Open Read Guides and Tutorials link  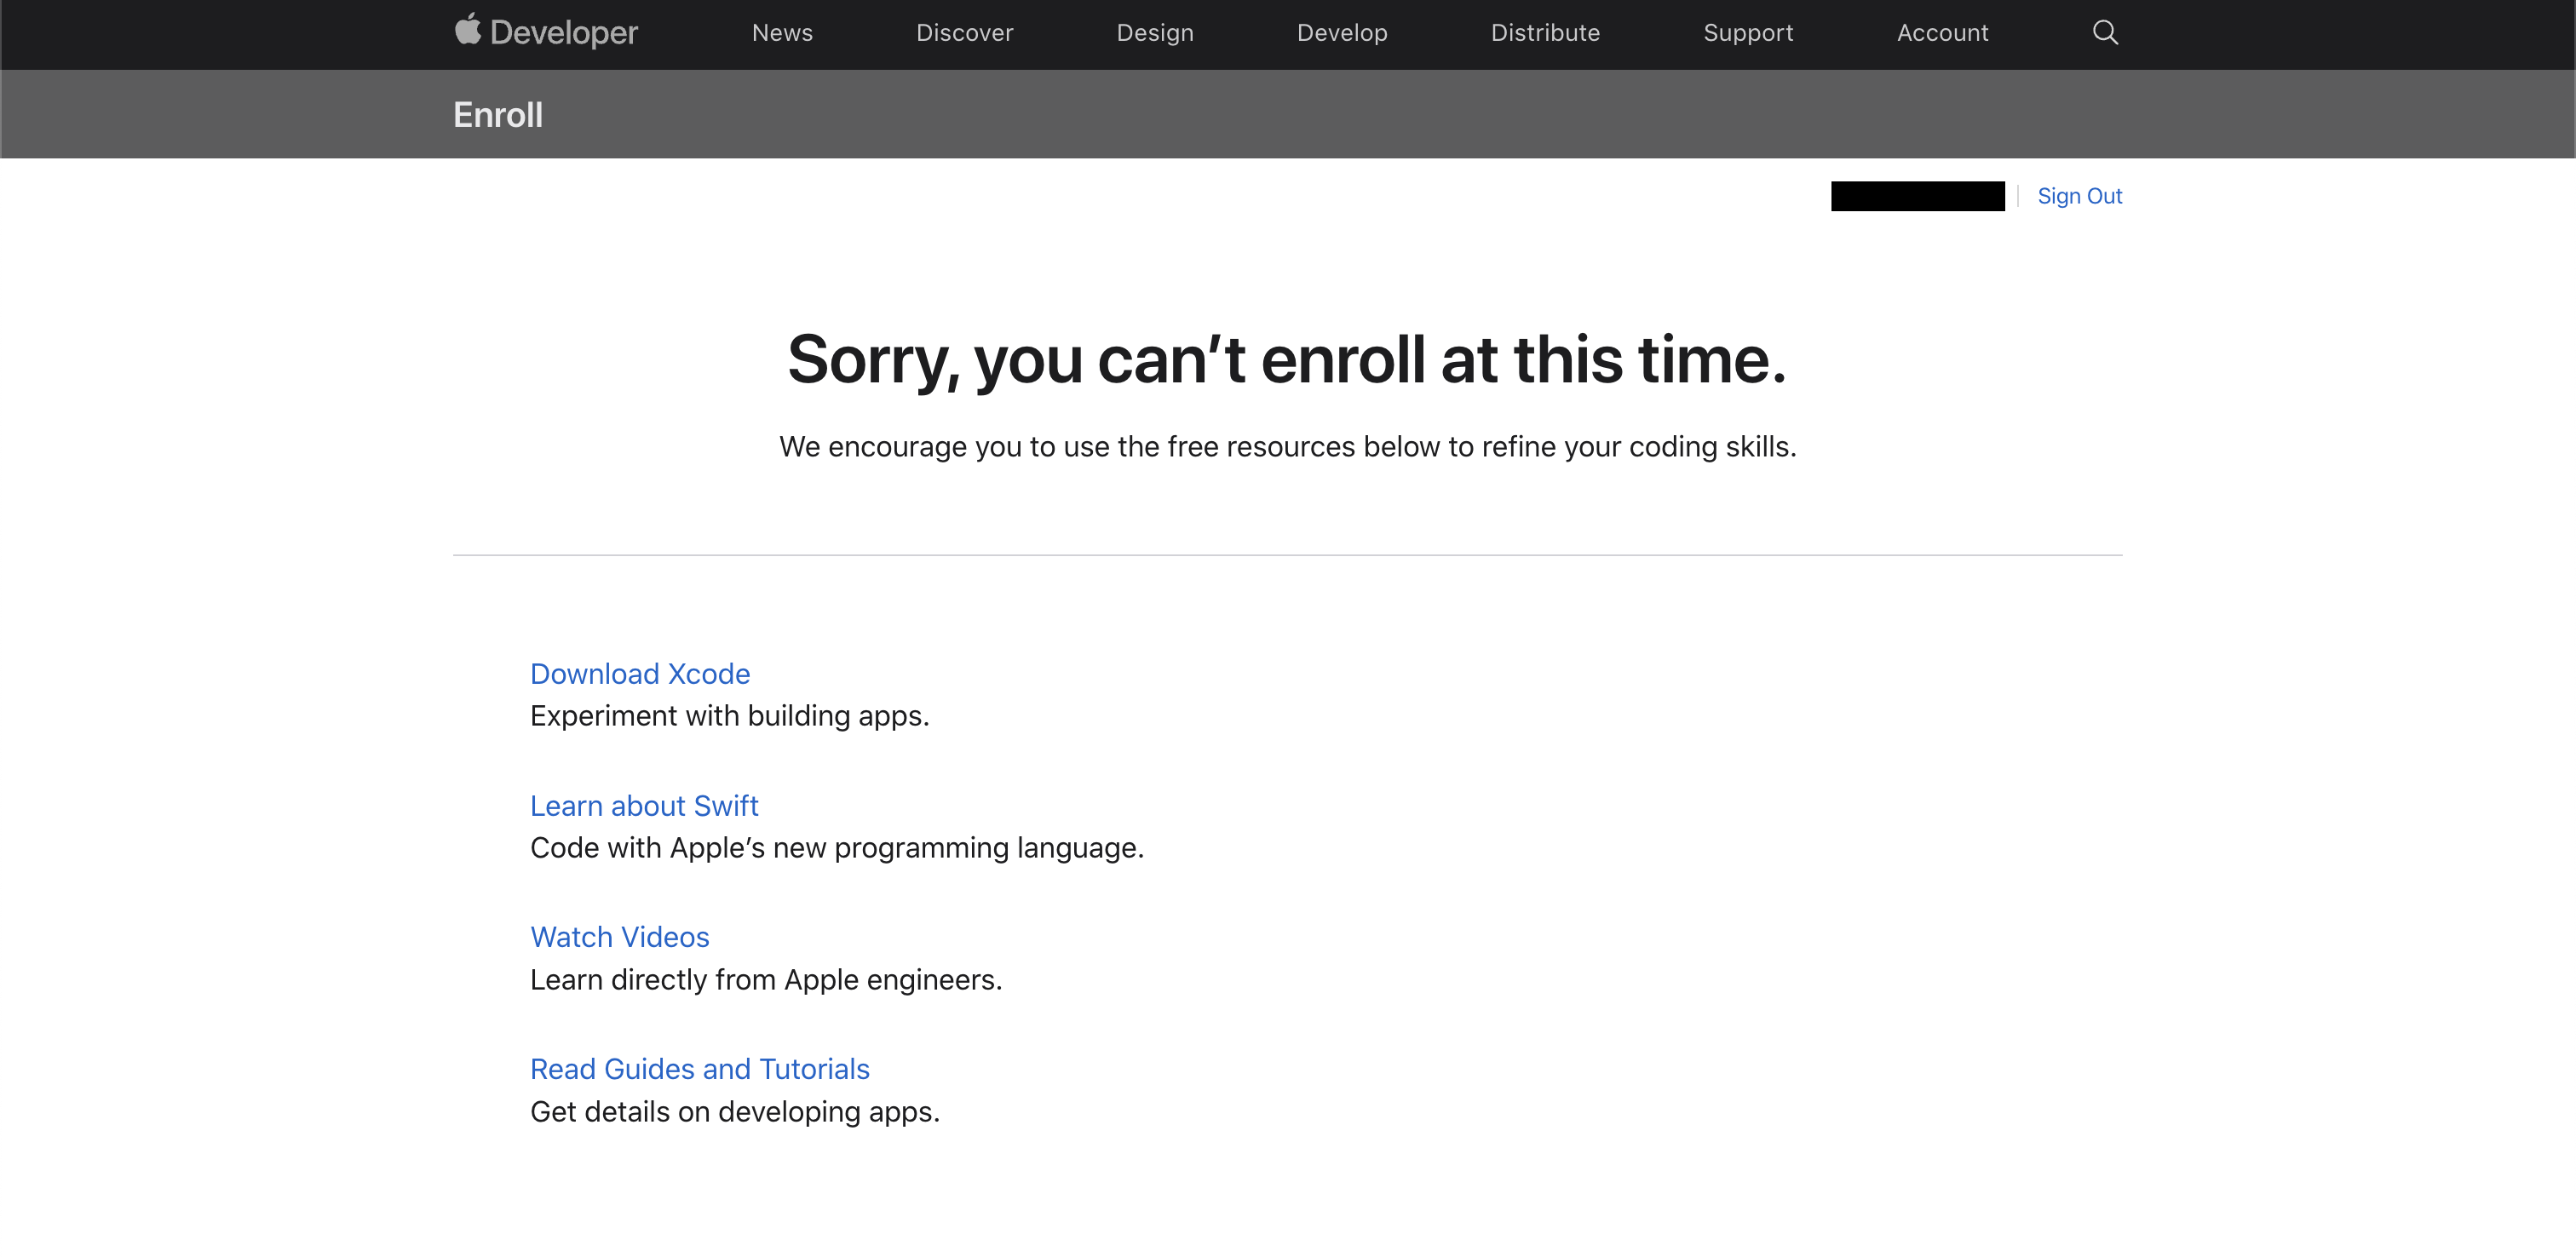coord(699,1069)
